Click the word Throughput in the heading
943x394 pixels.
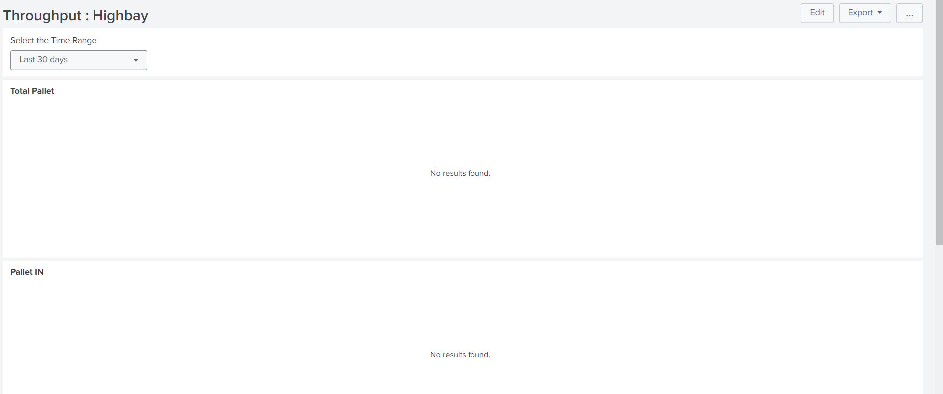(x=42, y=16)
